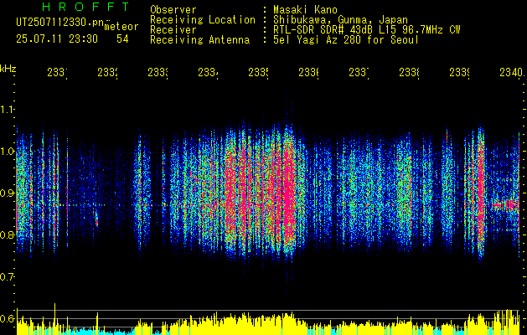The height and width of the screenshot is (335, 527).
Task: Click the upper gray threshold line in power graph
Action: point(269,310)
